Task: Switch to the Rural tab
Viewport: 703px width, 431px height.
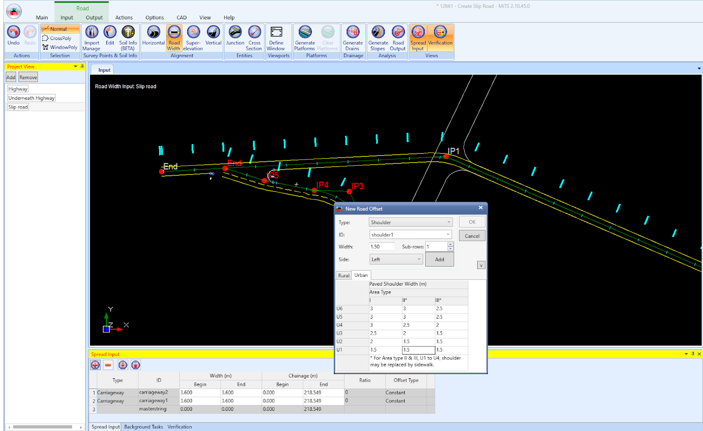Action: tap(344, 275)
